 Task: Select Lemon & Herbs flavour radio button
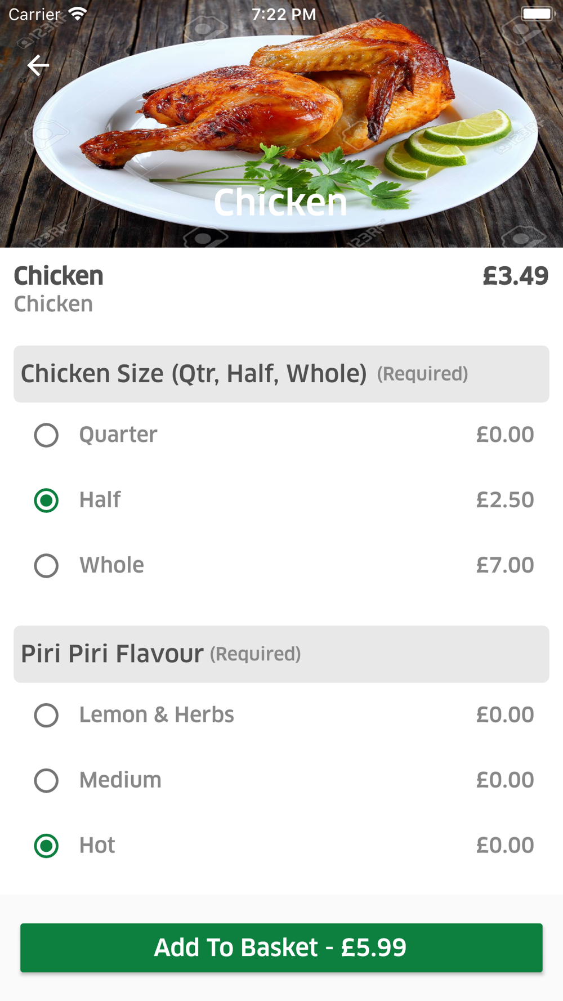click(46, 716)
